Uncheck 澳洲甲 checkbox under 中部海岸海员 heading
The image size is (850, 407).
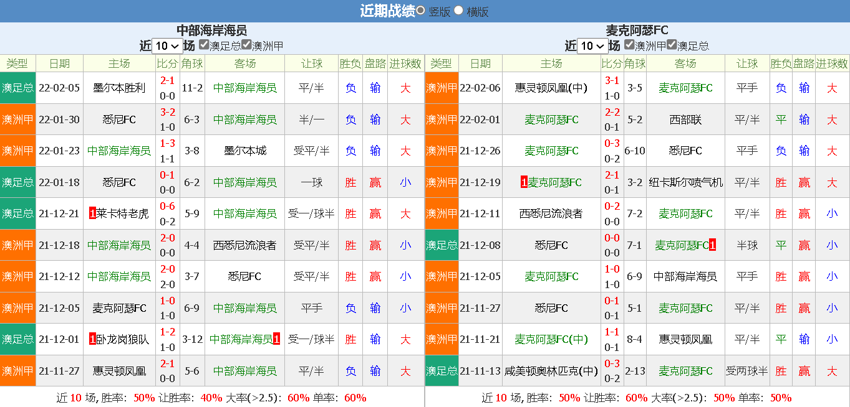(x=246, y=44)
